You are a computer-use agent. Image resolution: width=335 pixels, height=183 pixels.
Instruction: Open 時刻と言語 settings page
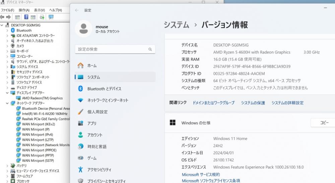(x=115, y=146)
